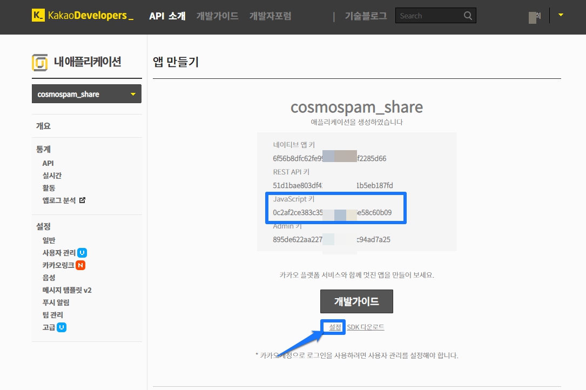Click the blue badge next to 사용자 관리
This screenshot has width=586, height=390.
[x=82, y=253]
